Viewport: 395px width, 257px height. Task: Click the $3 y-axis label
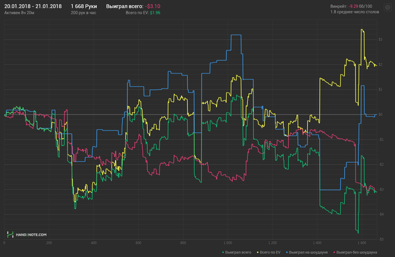click(380, 39)
